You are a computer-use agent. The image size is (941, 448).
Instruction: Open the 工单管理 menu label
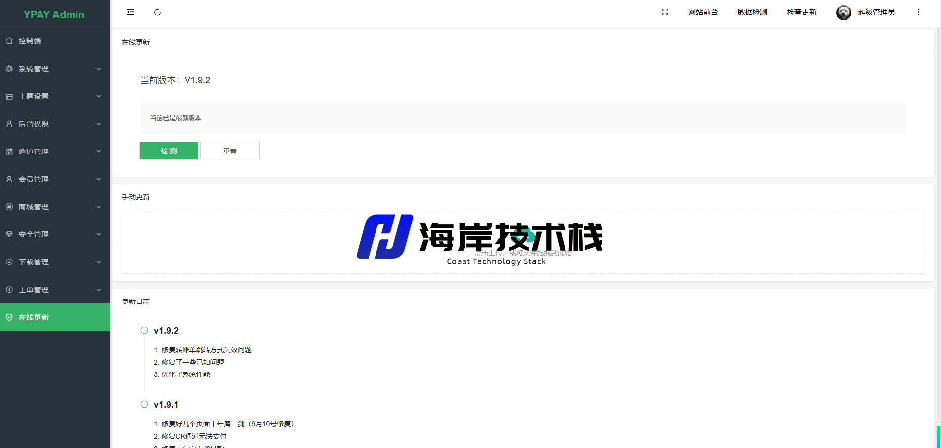(x=34, y=290)
